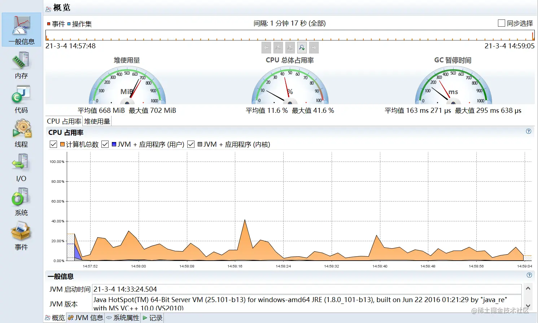The height and width of the screenshot is (323, 538).
Task: Click the 14:58:40 x-axis label
Action: (x=380, y=266)
